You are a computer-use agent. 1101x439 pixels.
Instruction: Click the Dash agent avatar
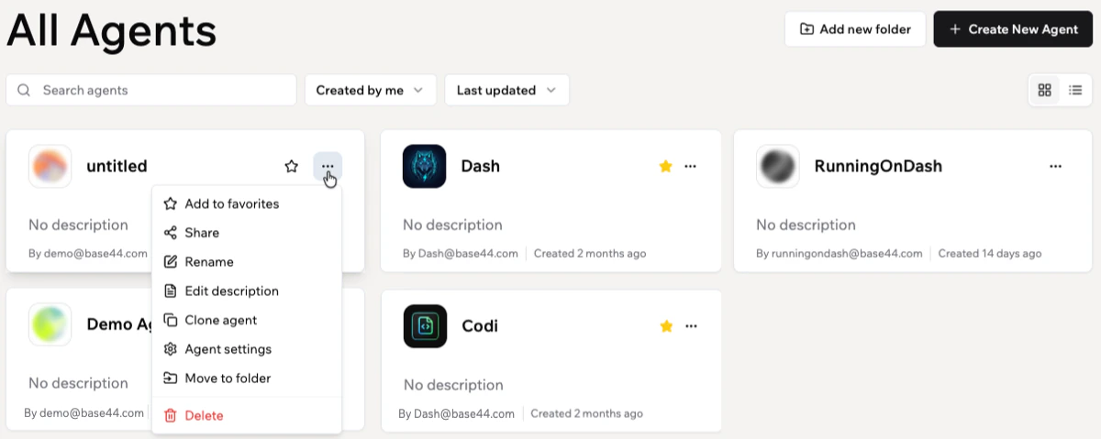tap(425, 166)
